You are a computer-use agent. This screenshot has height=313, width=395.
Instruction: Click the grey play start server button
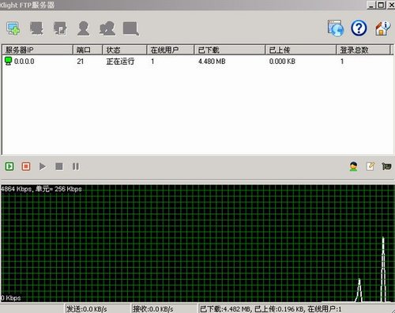[x=43, y=166]
